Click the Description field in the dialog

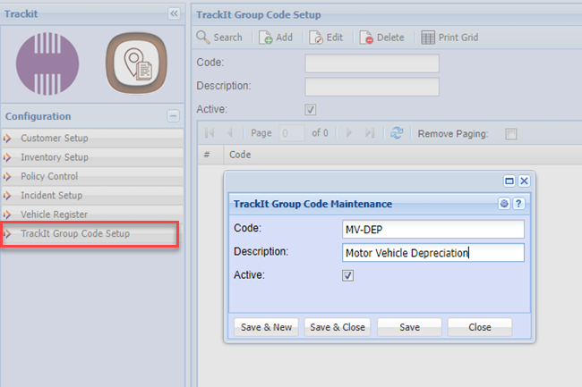pos(432,253)
